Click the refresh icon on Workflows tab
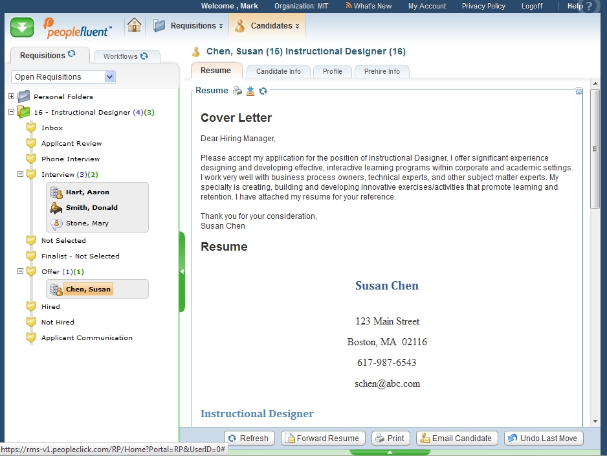Screen dimensions: 607x456 tap(144, 56)
